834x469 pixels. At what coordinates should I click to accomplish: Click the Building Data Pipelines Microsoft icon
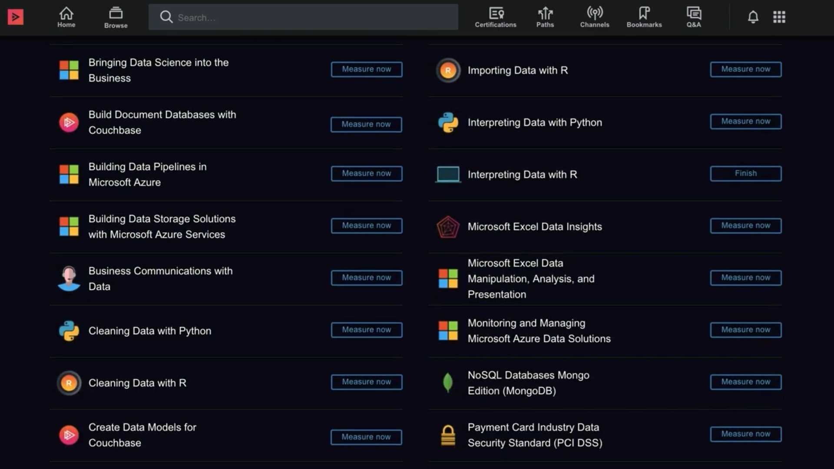click(69, 174)
